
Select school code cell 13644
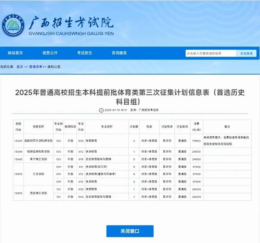click(x=18, y=152)
